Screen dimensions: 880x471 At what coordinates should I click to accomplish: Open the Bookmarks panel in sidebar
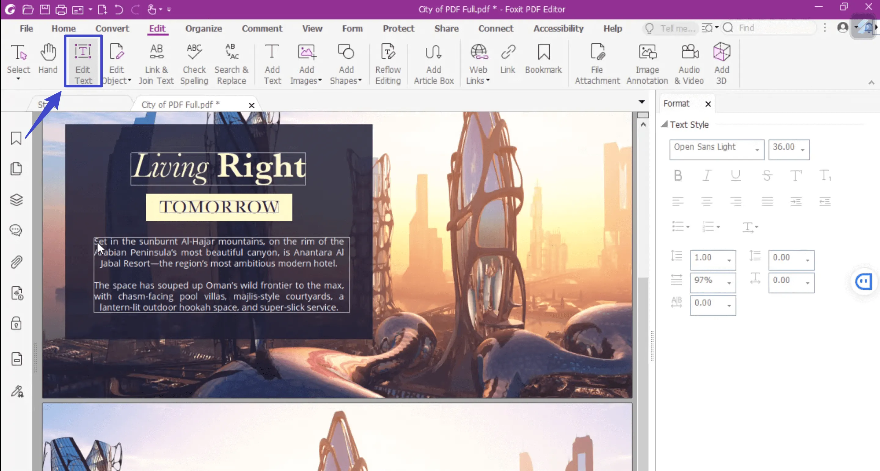[x=16, y=138]
